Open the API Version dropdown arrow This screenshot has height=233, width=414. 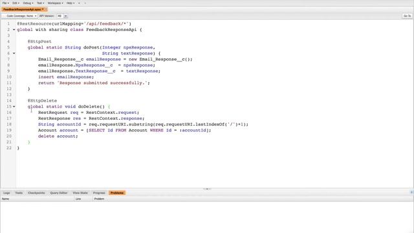pyautogui.click(x=65, y=16)
